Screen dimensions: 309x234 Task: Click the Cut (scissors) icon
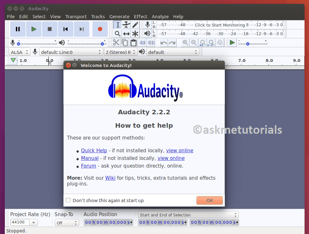(x=116, y=42)
